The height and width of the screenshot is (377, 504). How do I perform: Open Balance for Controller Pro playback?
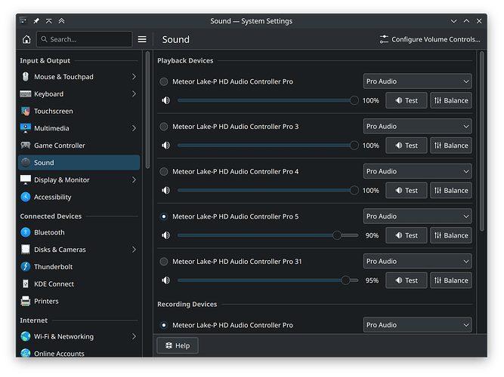(x=451, y=100)
